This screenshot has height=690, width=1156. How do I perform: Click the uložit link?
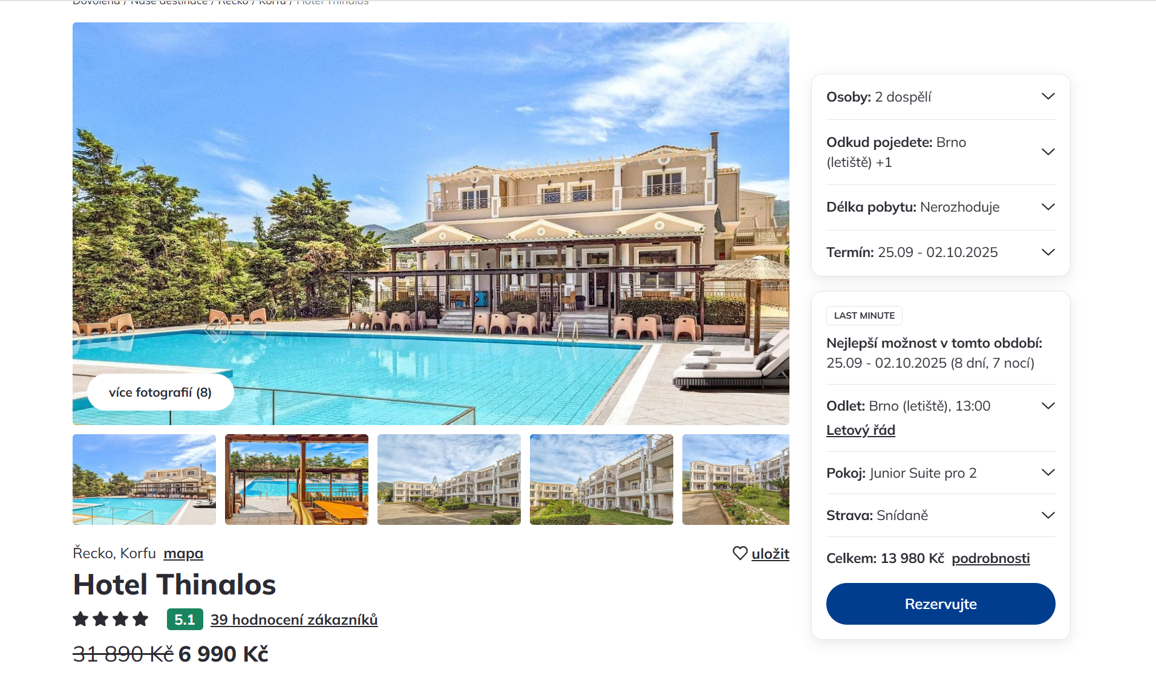770,553
